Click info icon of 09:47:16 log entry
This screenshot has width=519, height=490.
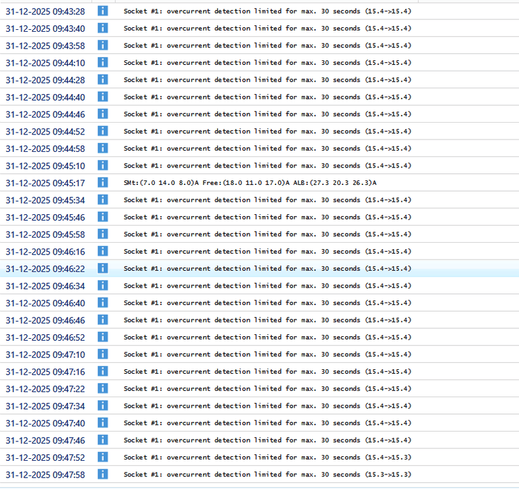[103, 371]
